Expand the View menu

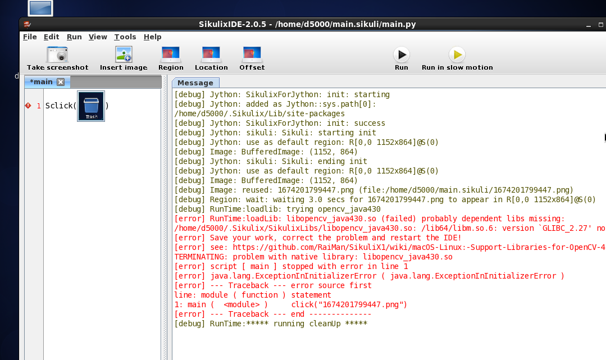98,37
